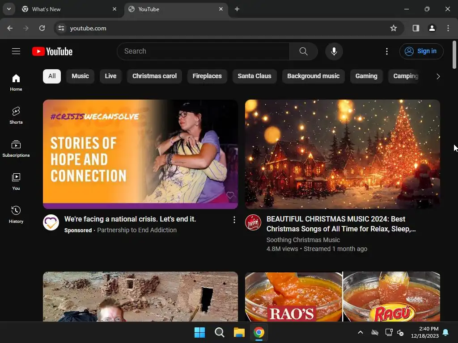The image size is (458, 343).
Task: Open clock and date in taskbar
Action: (425, 332)
